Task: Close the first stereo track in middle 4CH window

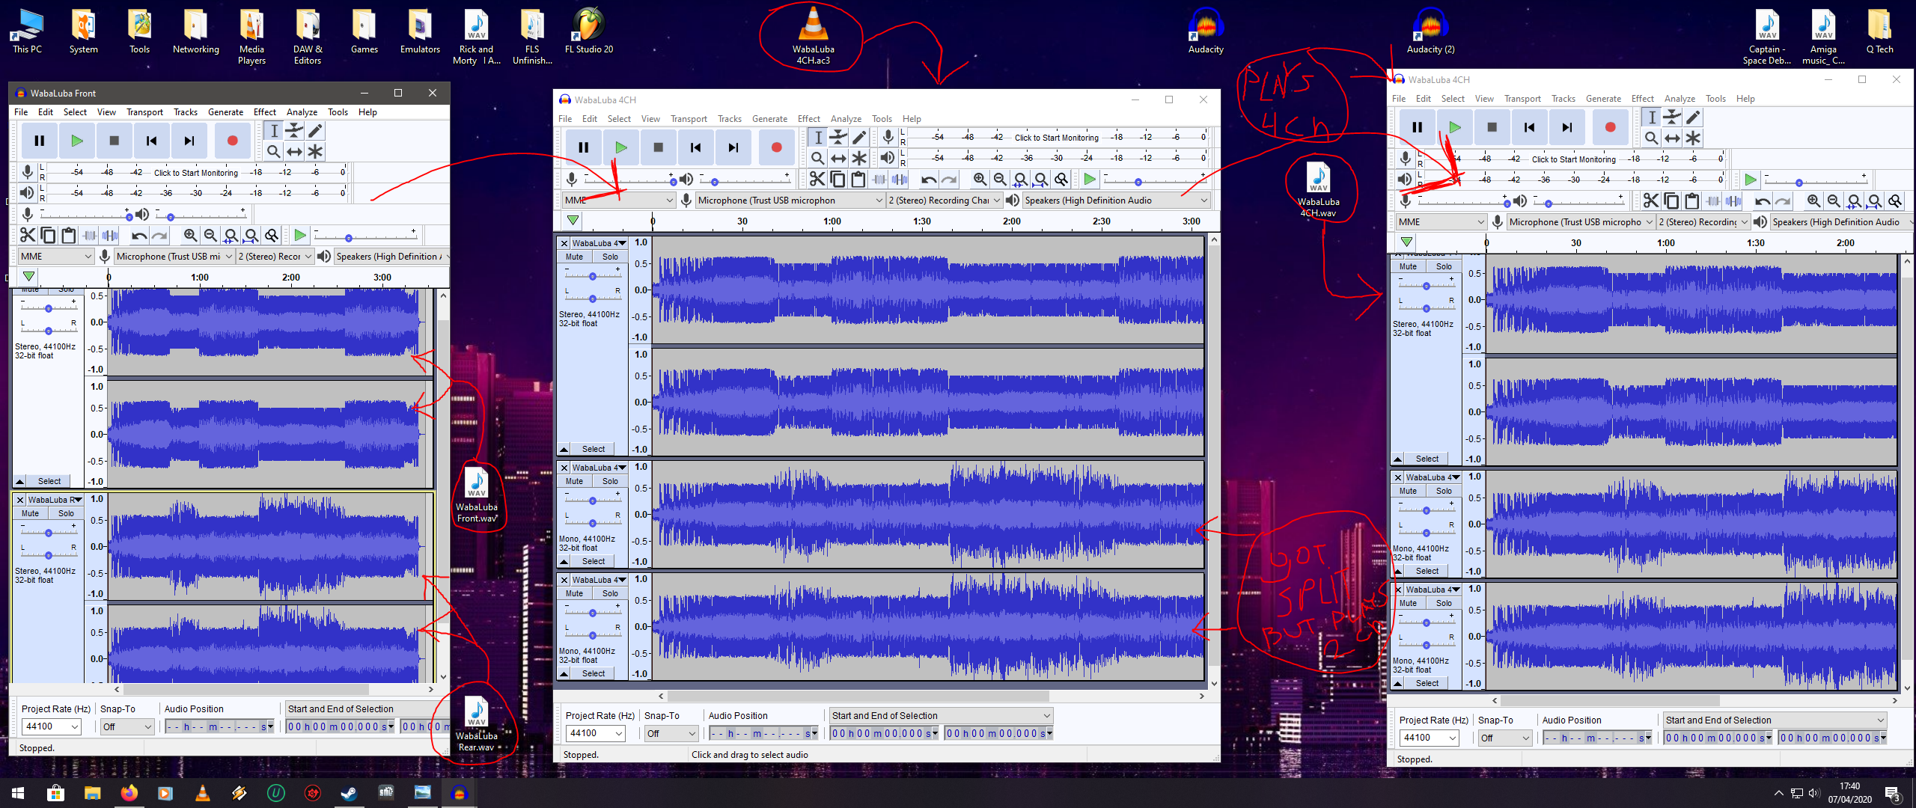Action: 564,243
